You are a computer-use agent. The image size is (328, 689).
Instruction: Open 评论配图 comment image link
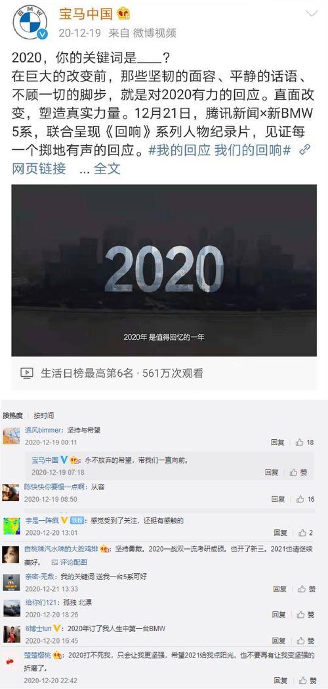tap(70, 562)
